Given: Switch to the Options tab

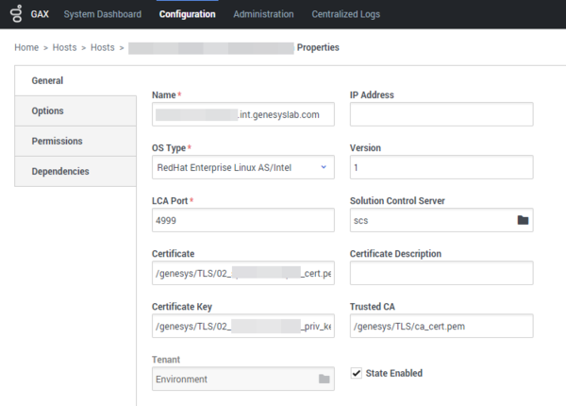Looking at the screenshot, I should click(x=48, y=111).
